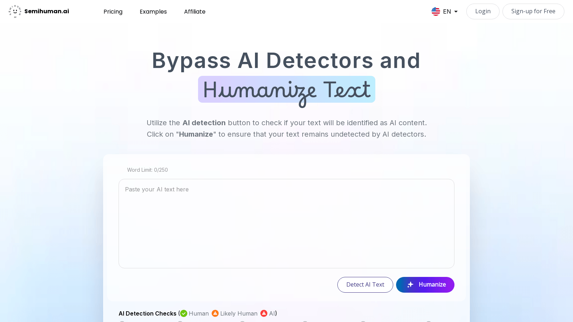Click the Word Limit 0/250 counter
This screenshot has height=322, width=573.
coord(147,170)
